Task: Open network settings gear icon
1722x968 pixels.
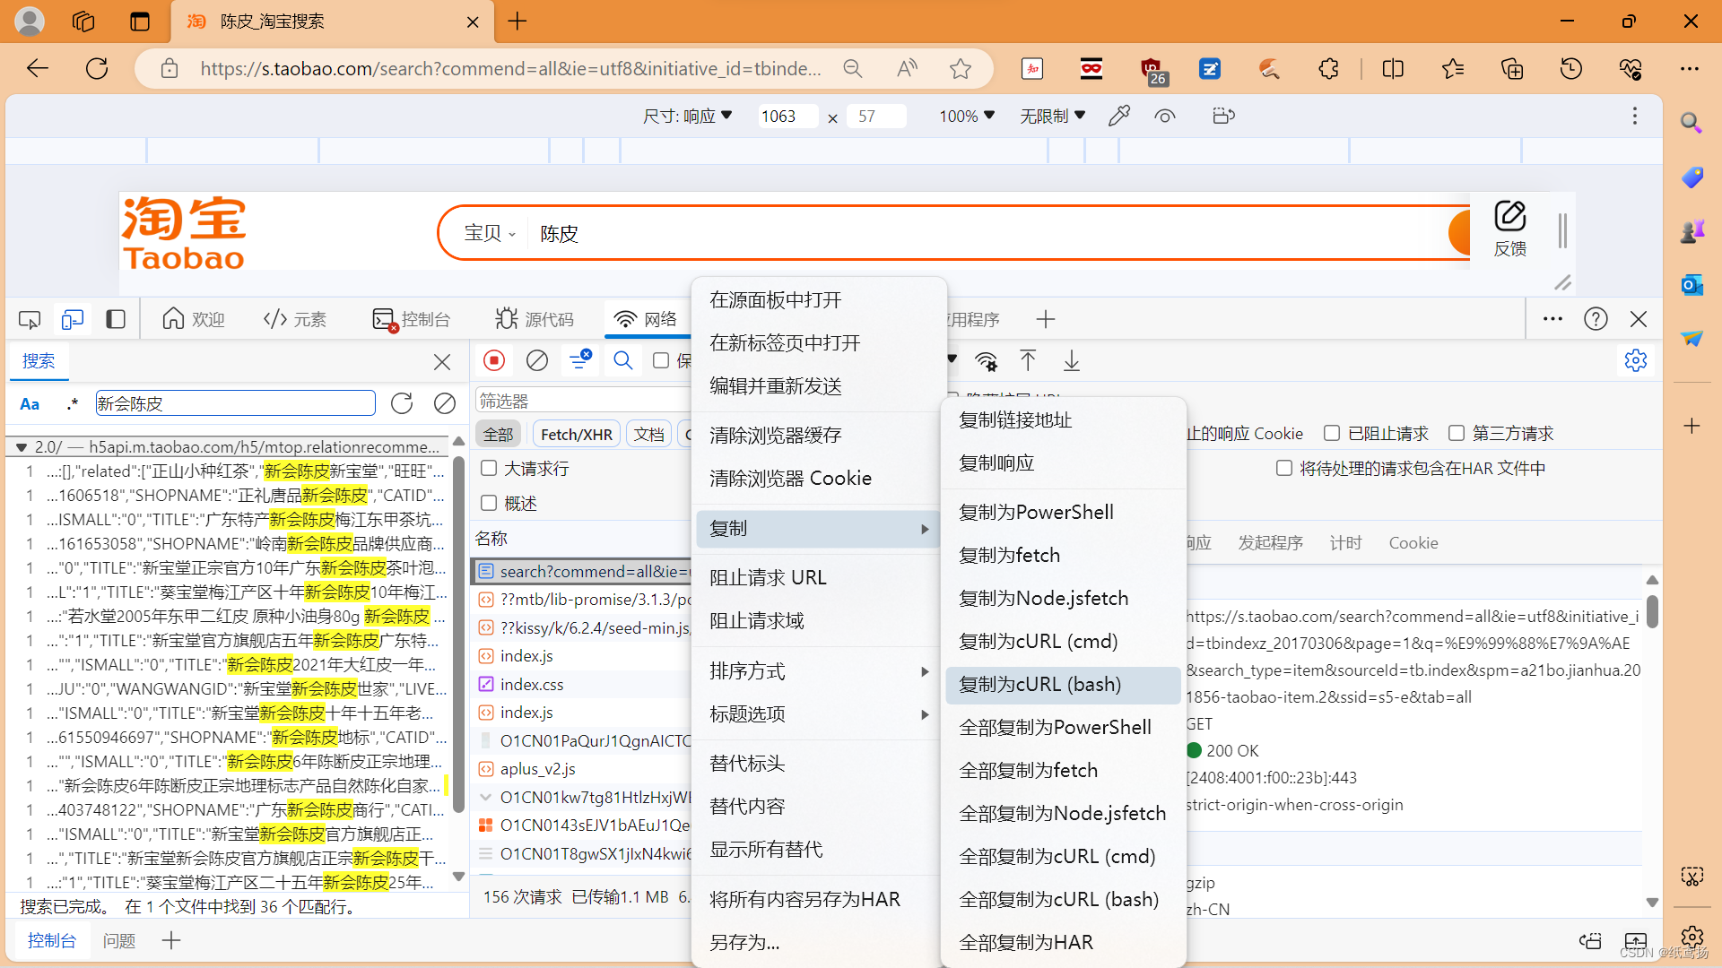Action: [x=1635, y=360]
